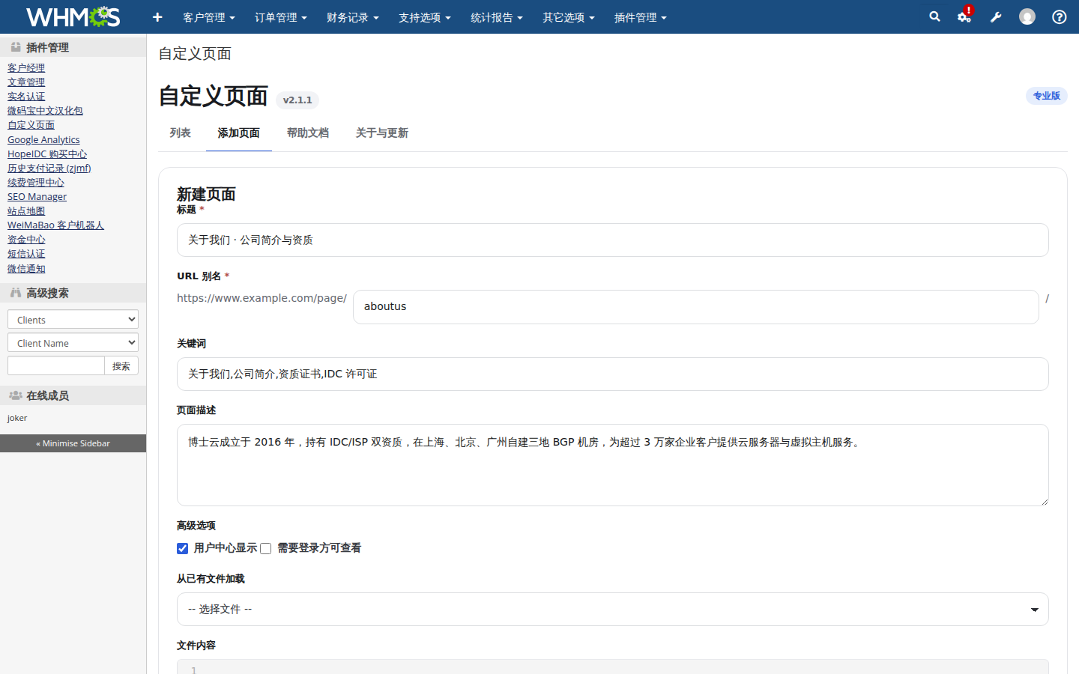Open the 短信认证 sidebar link

click(x=26, y=254)
